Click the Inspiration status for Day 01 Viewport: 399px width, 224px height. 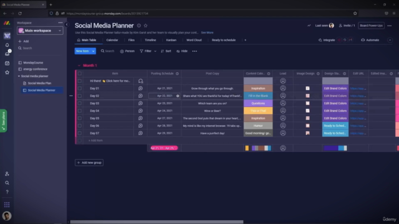258,88
